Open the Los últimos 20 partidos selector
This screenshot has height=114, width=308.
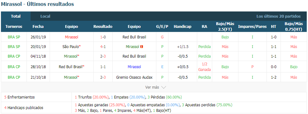(x=278, y=16)
